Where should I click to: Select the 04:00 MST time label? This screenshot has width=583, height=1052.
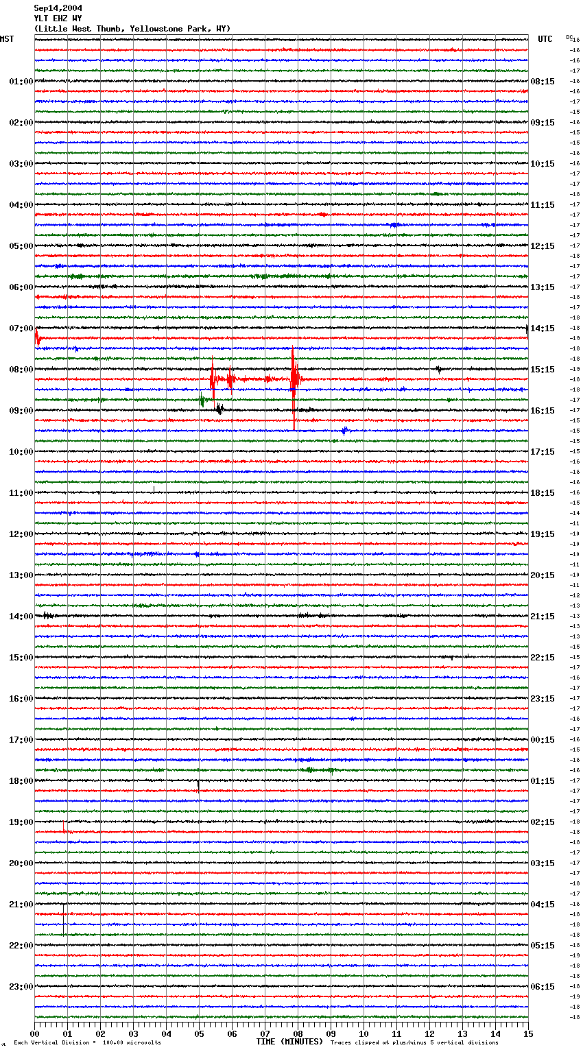(21, 205)
